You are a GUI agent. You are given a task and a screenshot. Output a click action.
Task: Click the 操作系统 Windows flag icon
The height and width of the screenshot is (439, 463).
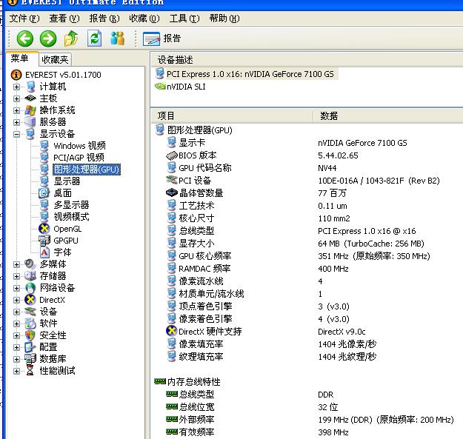tap(30, 110)
